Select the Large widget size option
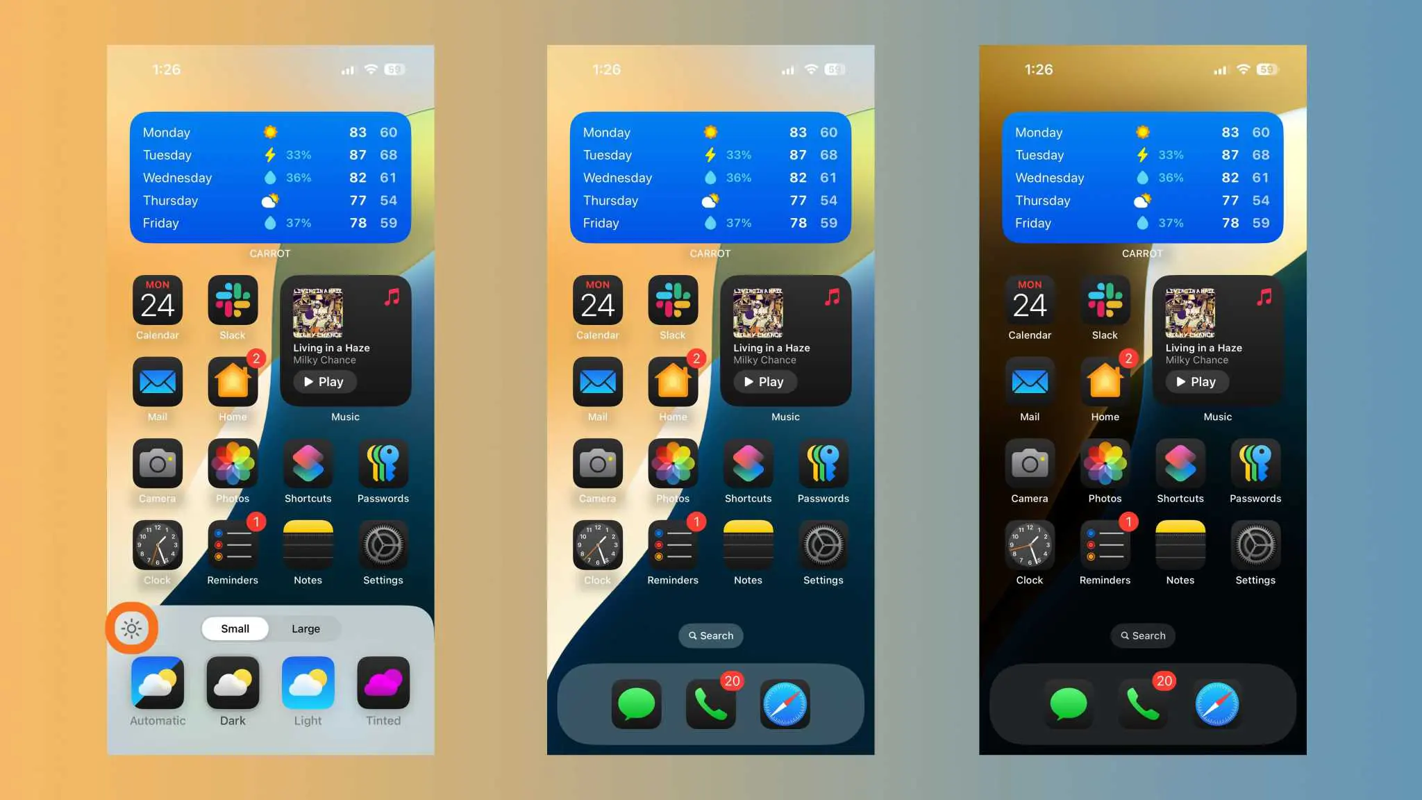The width and height of the screenshot is (1422, 800). click(x=305, y=628)
